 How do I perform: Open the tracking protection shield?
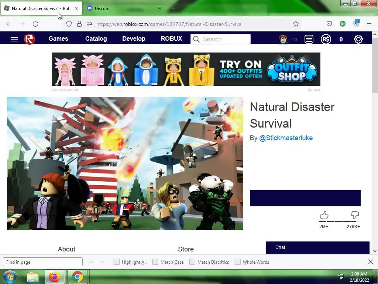pos(69,24)
